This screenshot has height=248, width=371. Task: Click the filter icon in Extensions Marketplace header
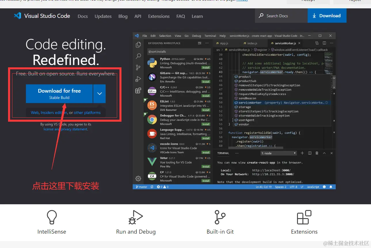[x=200, y=43]
